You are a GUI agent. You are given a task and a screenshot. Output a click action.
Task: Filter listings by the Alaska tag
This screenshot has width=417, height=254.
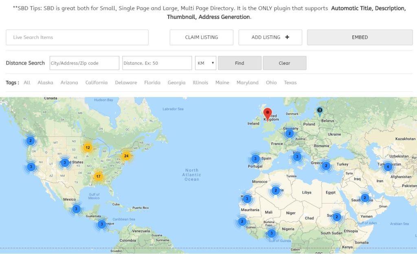tap(45, 82)
